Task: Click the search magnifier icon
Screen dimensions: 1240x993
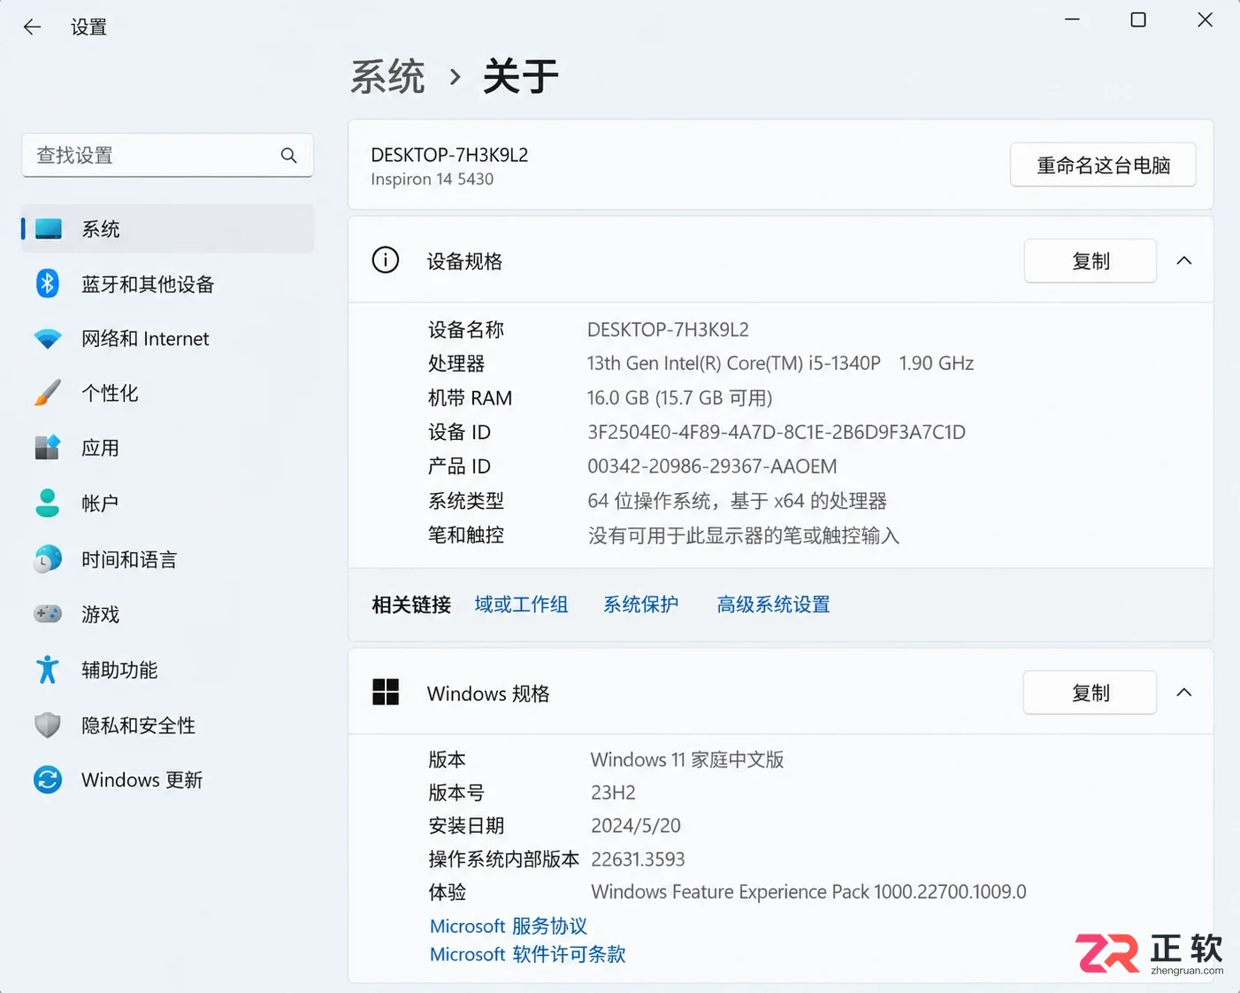Action: click(x=288, y=156)
